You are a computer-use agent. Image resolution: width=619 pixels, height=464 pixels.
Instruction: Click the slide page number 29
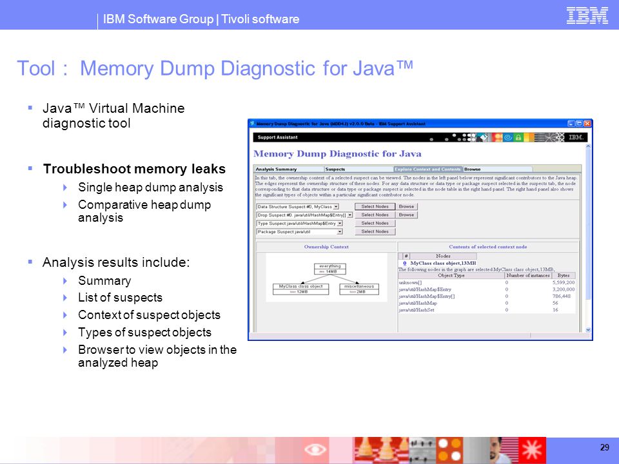[x=604, y=447]
